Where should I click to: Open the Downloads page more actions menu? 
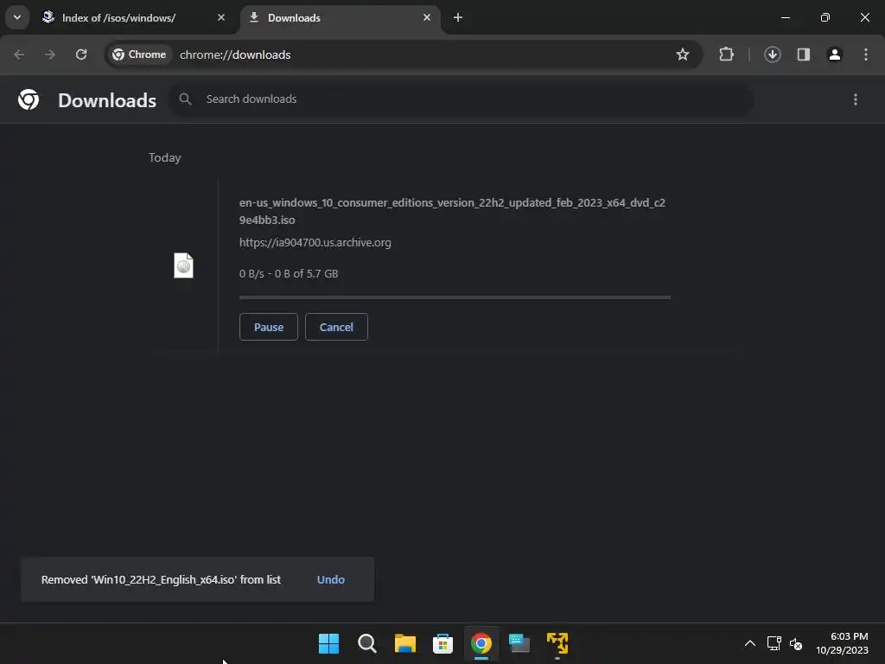coord(855,99)
